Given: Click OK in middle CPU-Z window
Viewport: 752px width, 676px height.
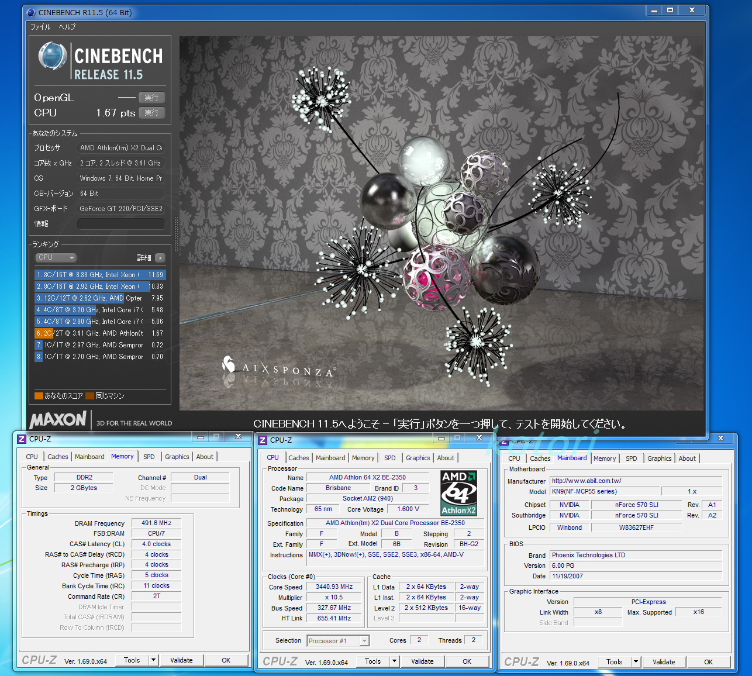Looking at the screenshot, I should pyautogui.click(x=467, y=661).
